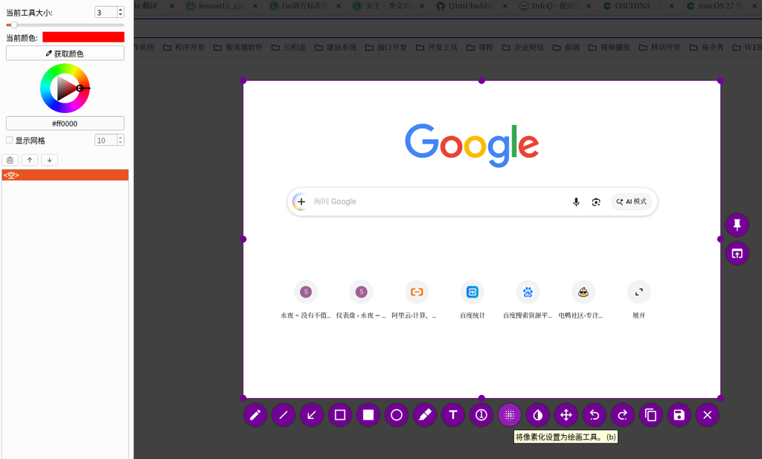Viewport: 762px width, 459px height.
Task: Enable the 显示网格 checkbox
Action: tap(9, 140)
